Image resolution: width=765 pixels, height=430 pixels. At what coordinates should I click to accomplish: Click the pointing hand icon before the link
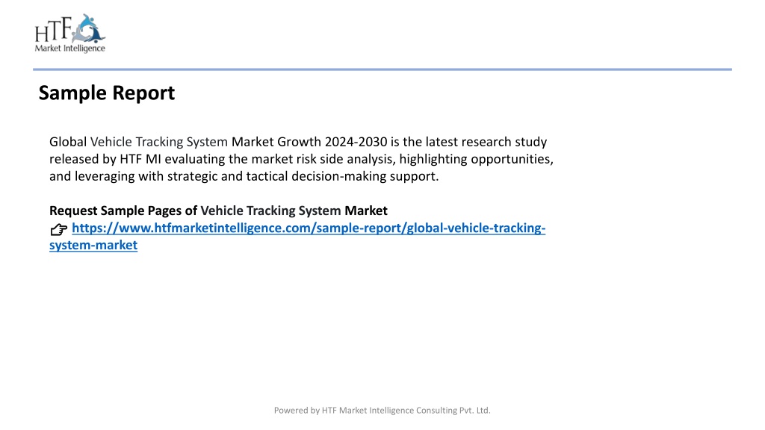[58, 229]
